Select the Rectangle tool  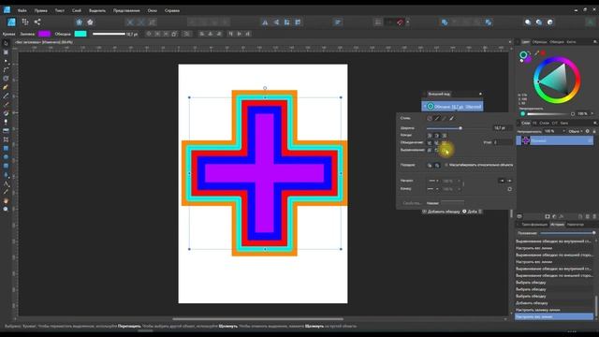[6, 148]
